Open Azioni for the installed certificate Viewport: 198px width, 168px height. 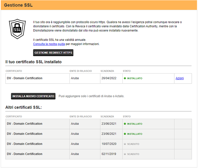click(x=180, y=78)
